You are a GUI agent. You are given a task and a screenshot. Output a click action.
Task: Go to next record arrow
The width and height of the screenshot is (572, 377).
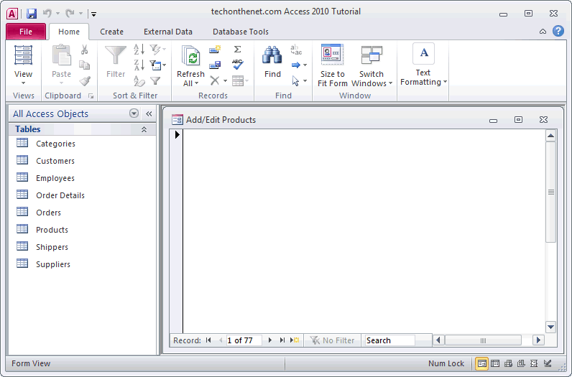pyautogui.click(x=270, y=340)
